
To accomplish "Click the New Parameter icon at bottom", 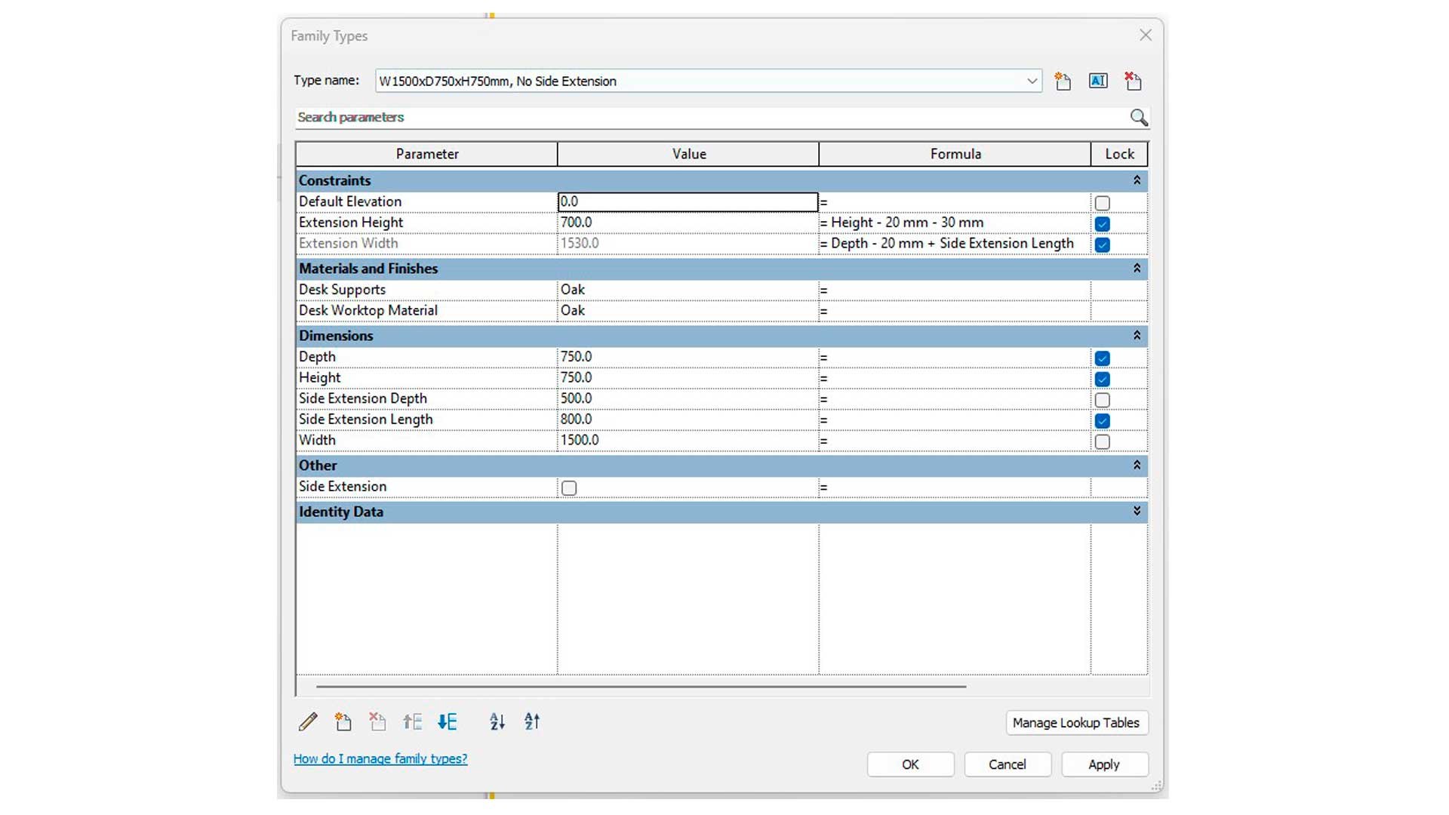I will [343, 722].
